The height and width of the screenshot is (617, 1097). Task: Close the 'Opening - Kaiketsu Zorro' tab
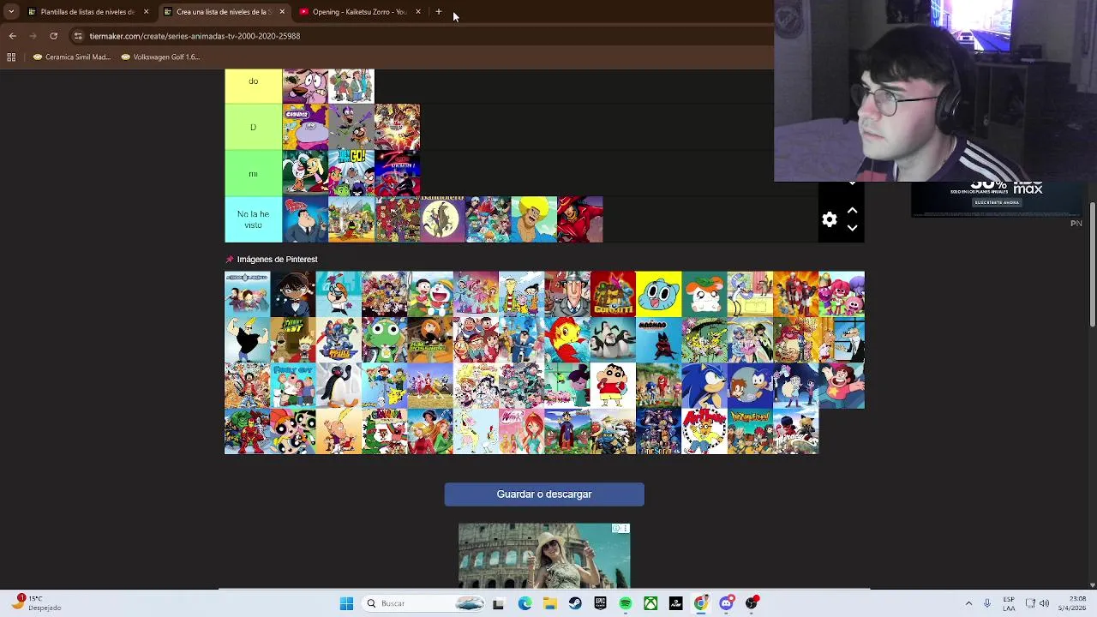[x=418, y=12]
